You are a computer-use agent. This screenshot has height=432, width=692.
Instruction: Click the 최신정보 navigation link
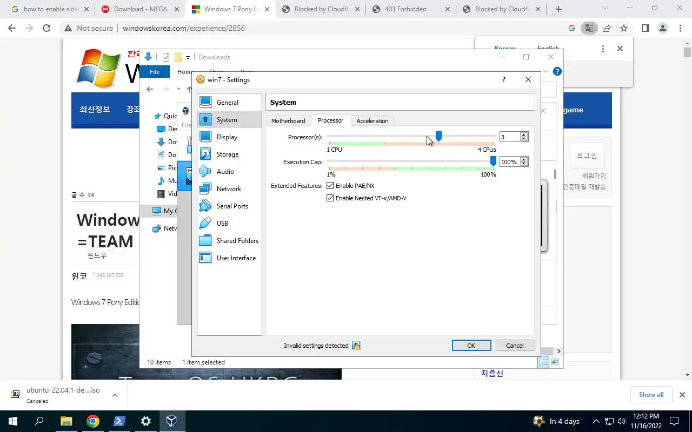pyautogui.click(x=95, y=110)
